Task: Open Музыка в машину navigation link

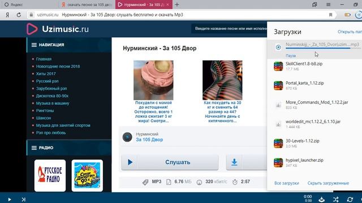Action: [x=53, y=103]
